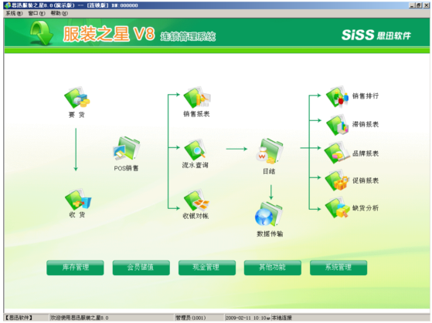
Task: Click the 会员储值 button
Action: (x=141, y=267)
